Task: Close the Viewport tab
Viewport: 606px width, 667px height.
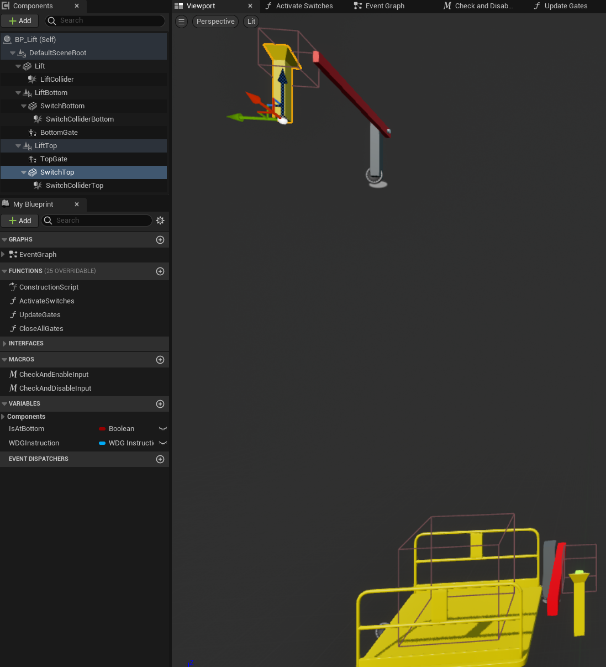Action: tap(250, 6)
